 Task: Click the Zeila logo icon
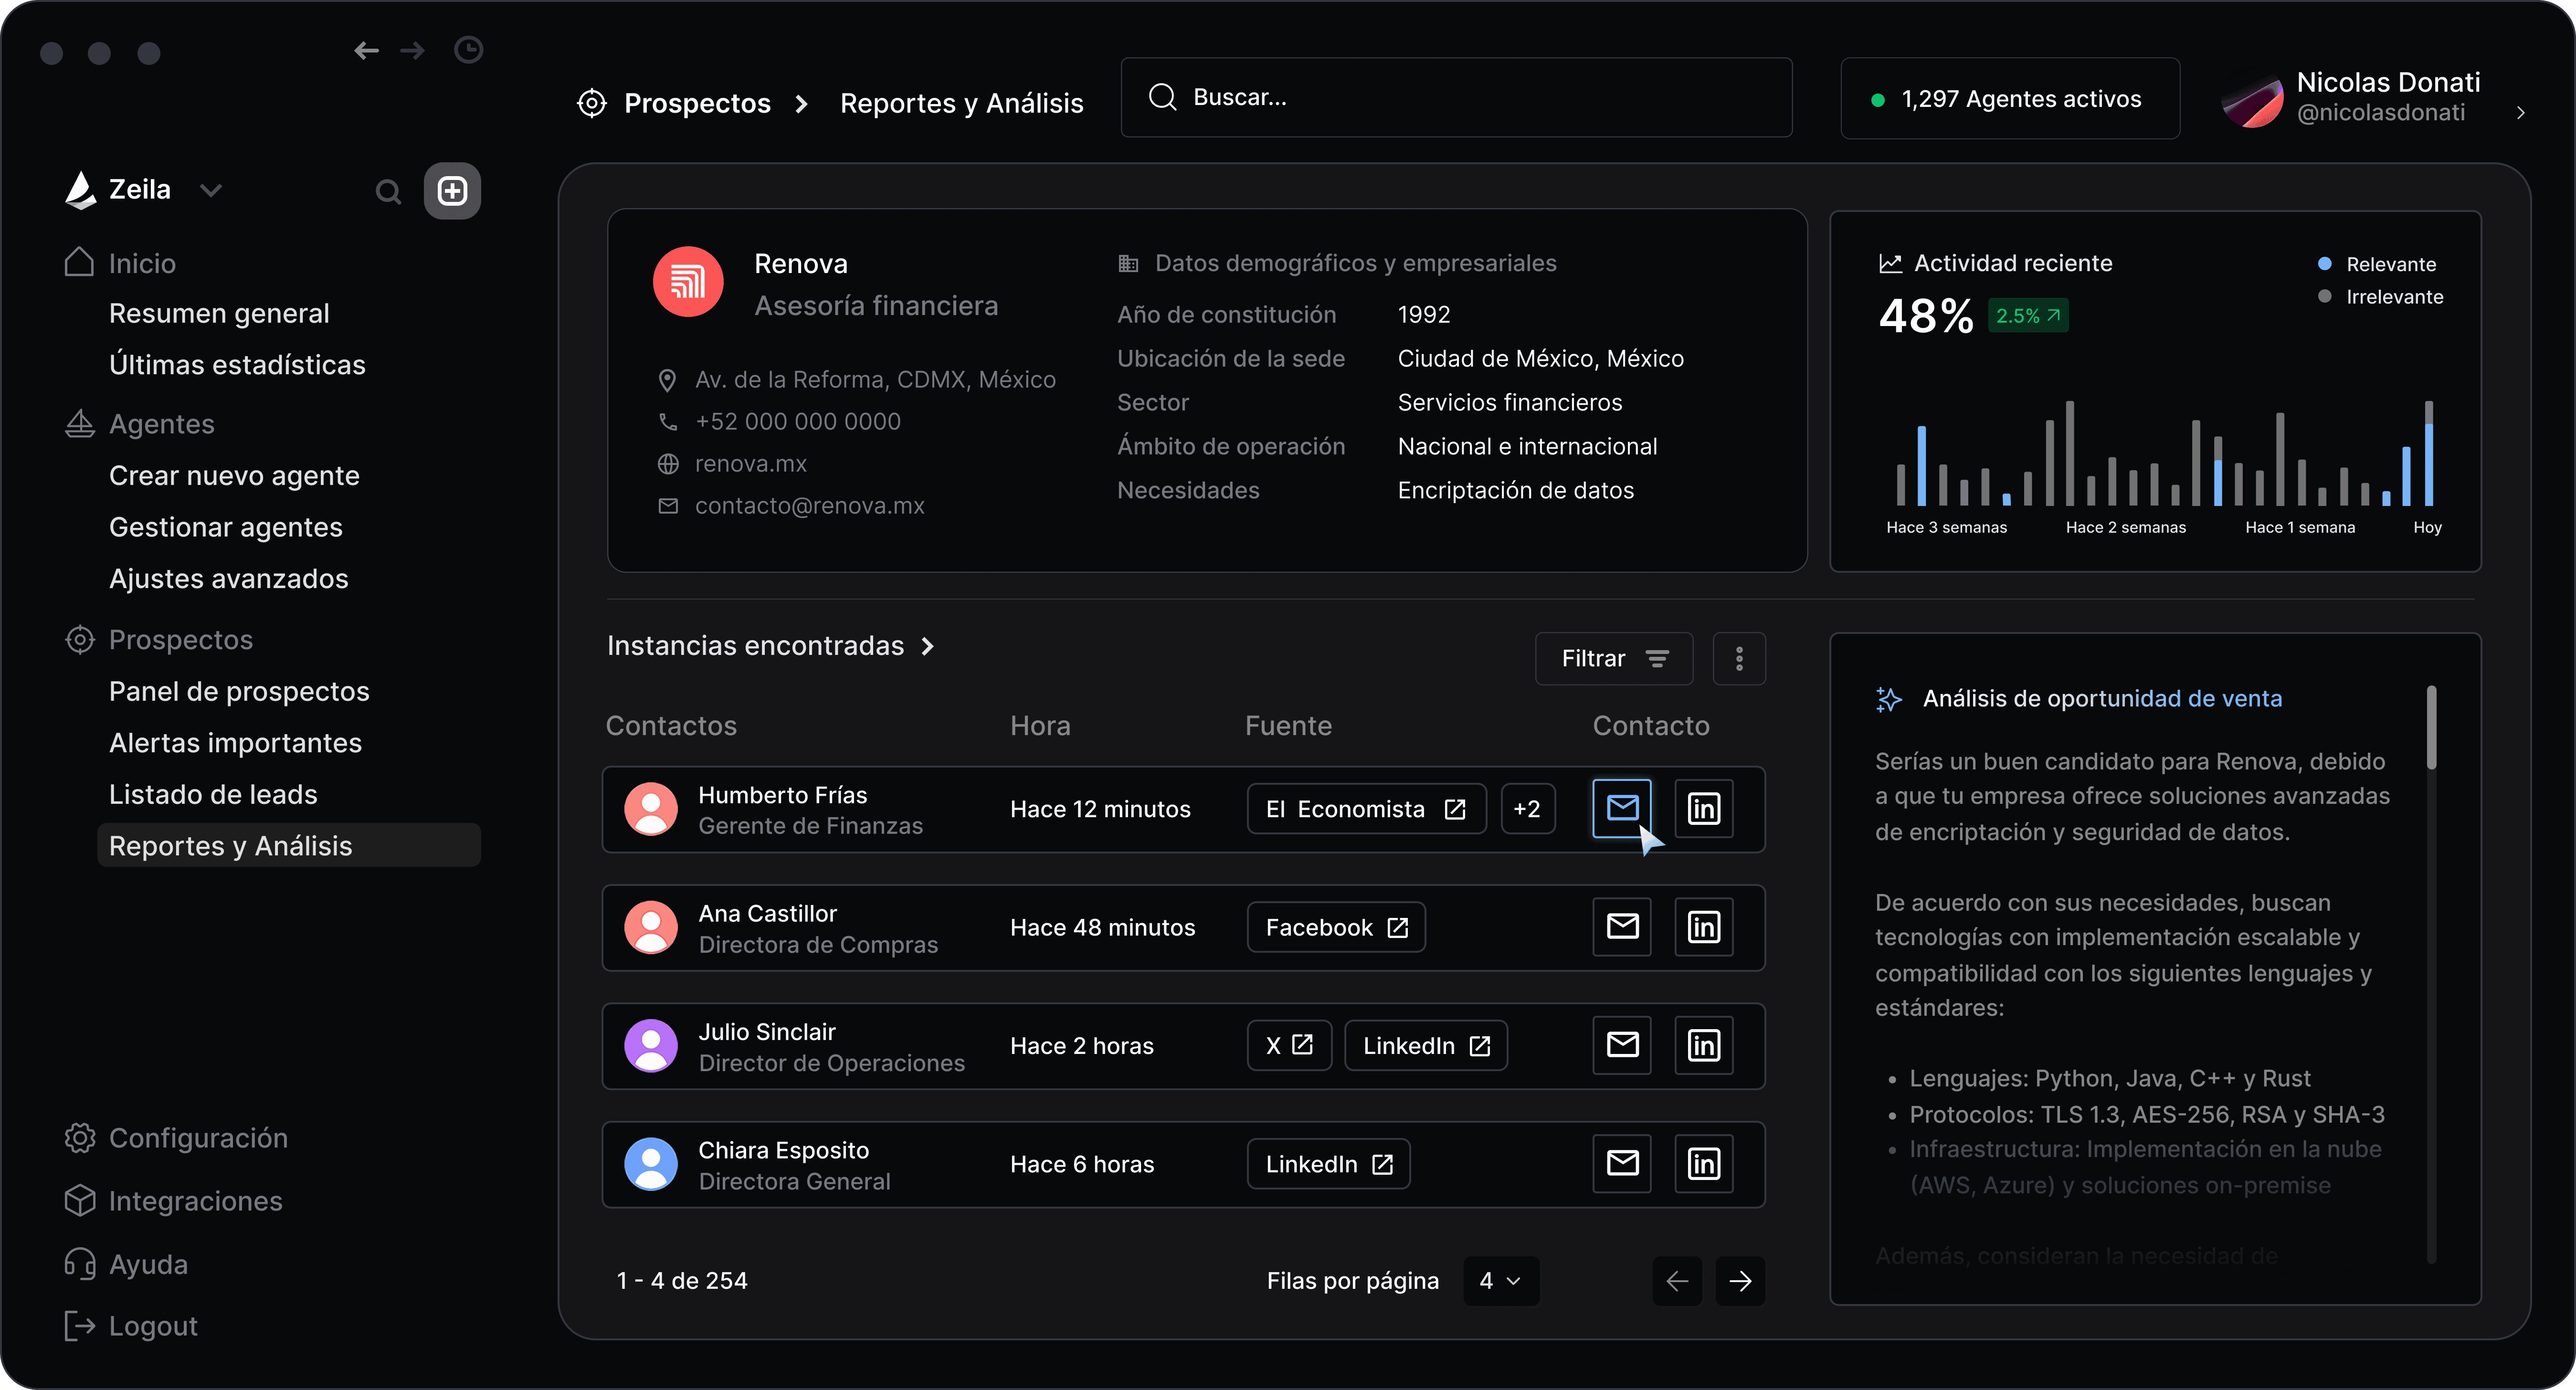[80, 189]
